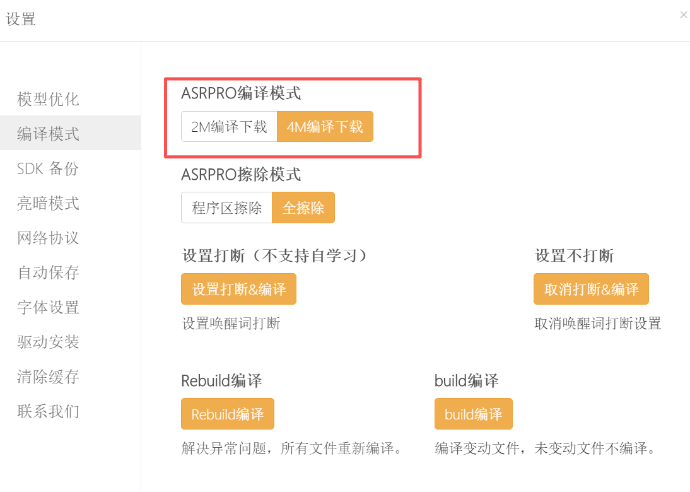
Task: Click the 设置 dialog title text
Action: pyautogui.click(x=21, y=19)
